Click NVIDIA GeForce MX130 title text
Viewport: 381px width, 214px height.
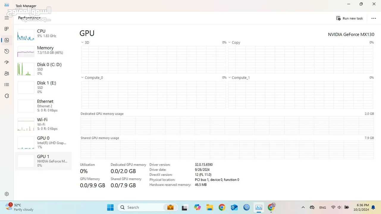pyautogui.click(x=351, y=34)
